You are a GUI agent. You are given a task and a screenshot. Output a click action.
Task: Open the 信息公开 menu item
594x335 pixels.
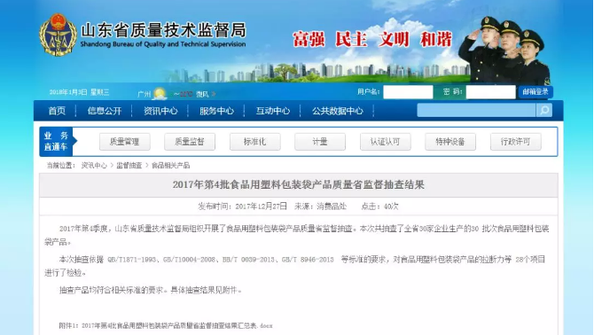pos(105,111)
